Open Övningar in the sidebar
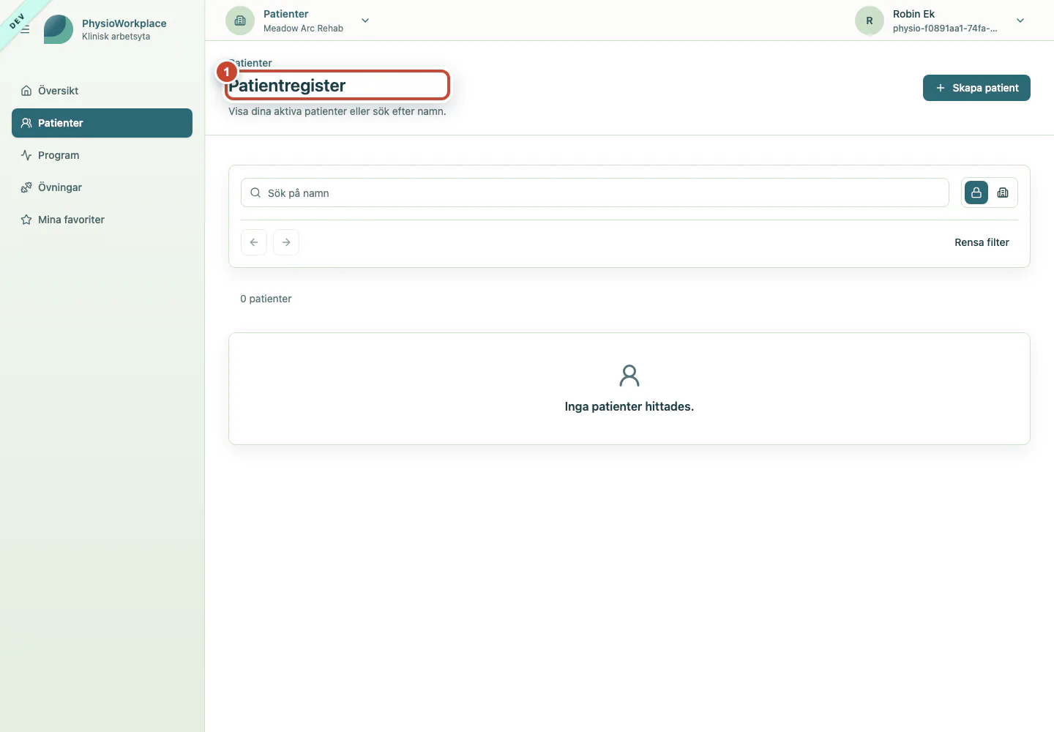 pos(102,187)
